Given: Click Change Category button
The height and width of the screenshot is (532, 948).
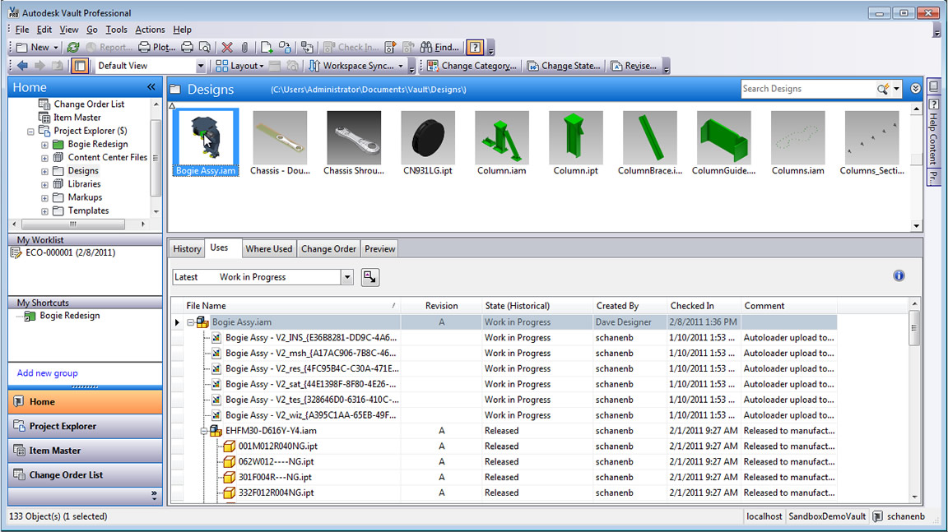Looking at the screenshot, I should tap(472, 66).
